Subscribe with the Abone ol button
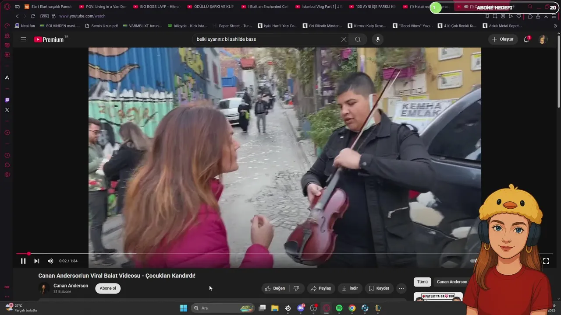This screenshot has height=315, width=561. [x=108, y=288]
